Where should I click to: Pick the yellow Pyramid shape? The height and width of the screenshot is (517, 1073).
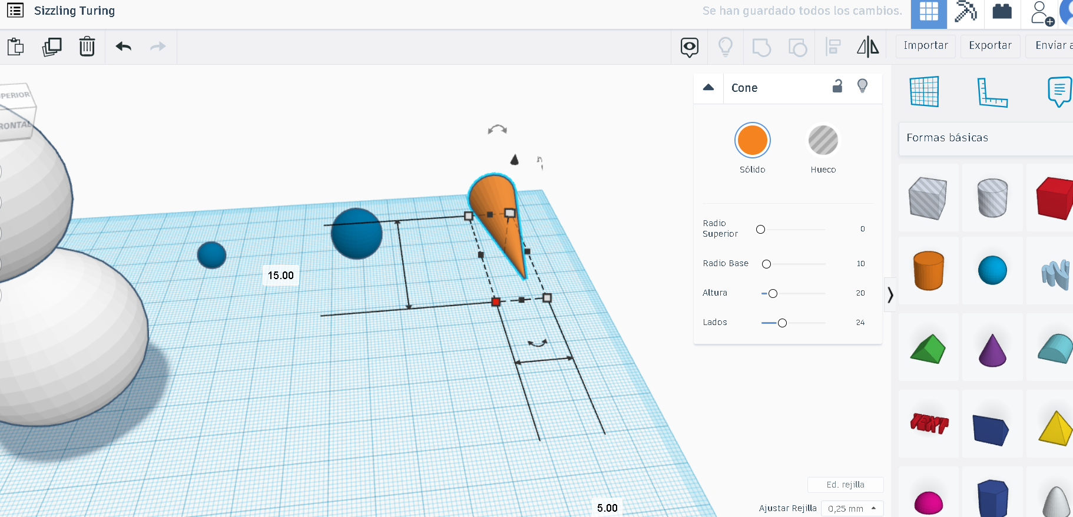pyautogui.click(x=1057, y=428)
